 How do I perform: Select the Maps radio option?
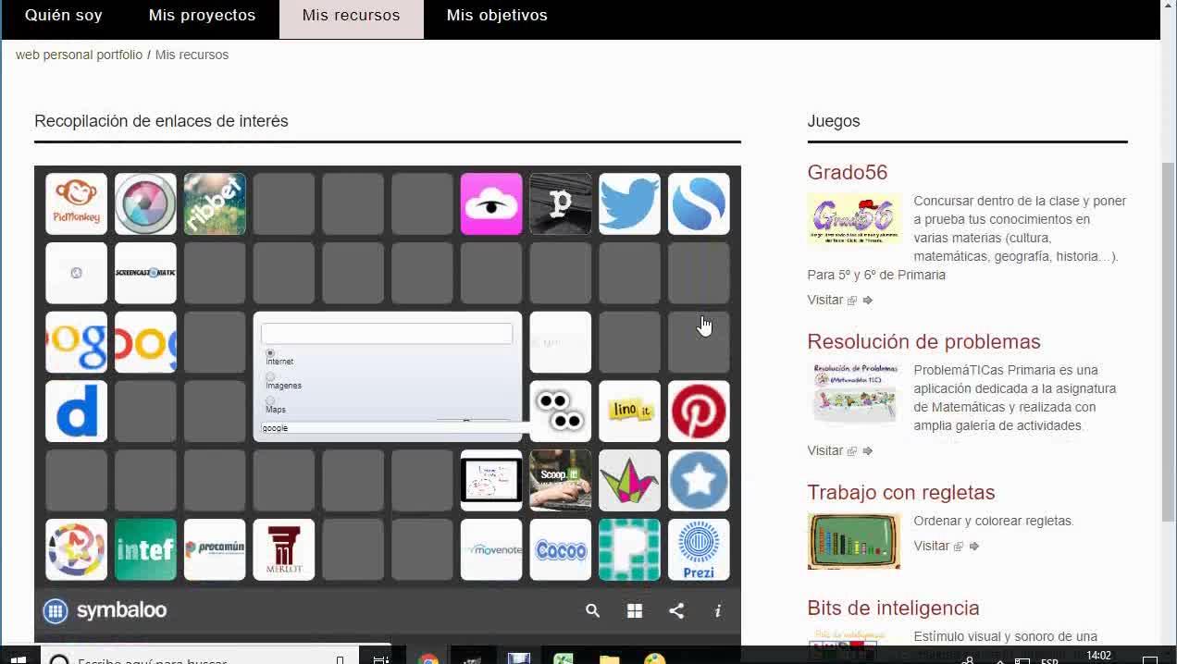[270, 400]
